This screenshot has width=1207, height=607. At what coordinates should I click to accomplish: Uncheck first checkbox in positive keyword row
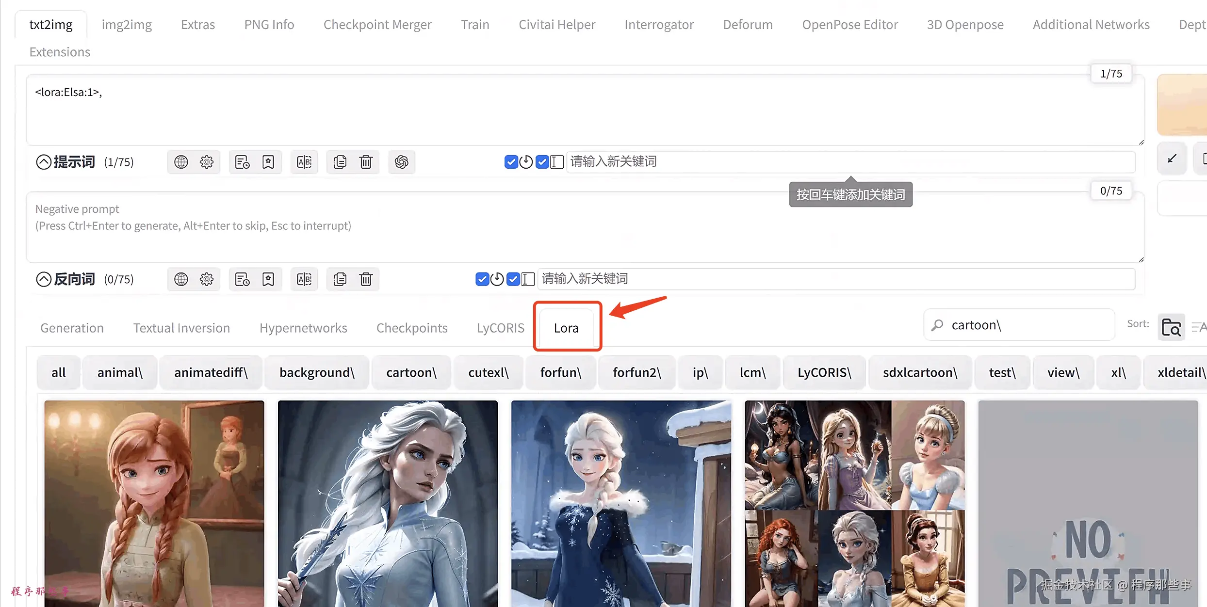(x=511, y=162)
